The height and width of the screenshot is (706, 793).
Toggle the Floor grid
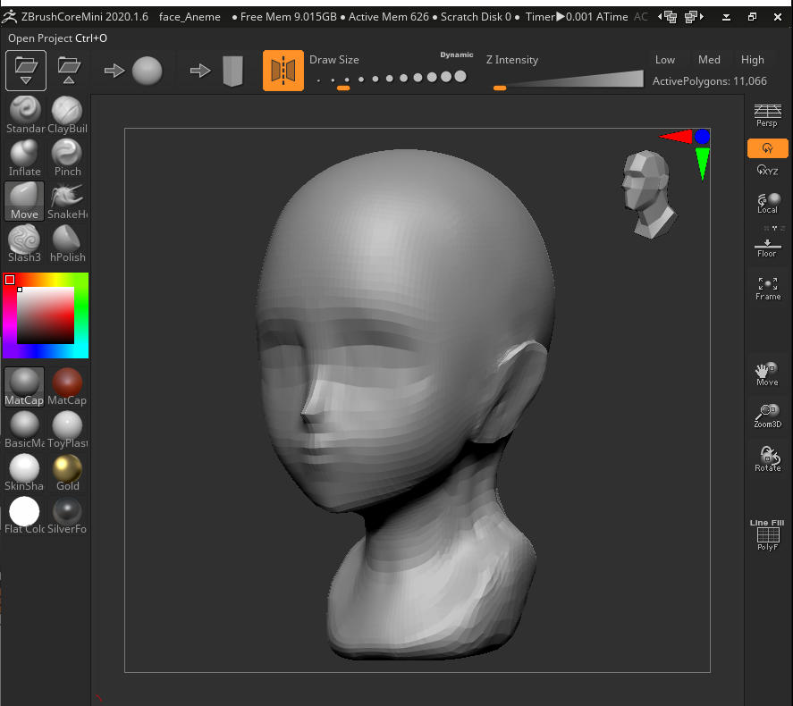click(x=767, y=248)
